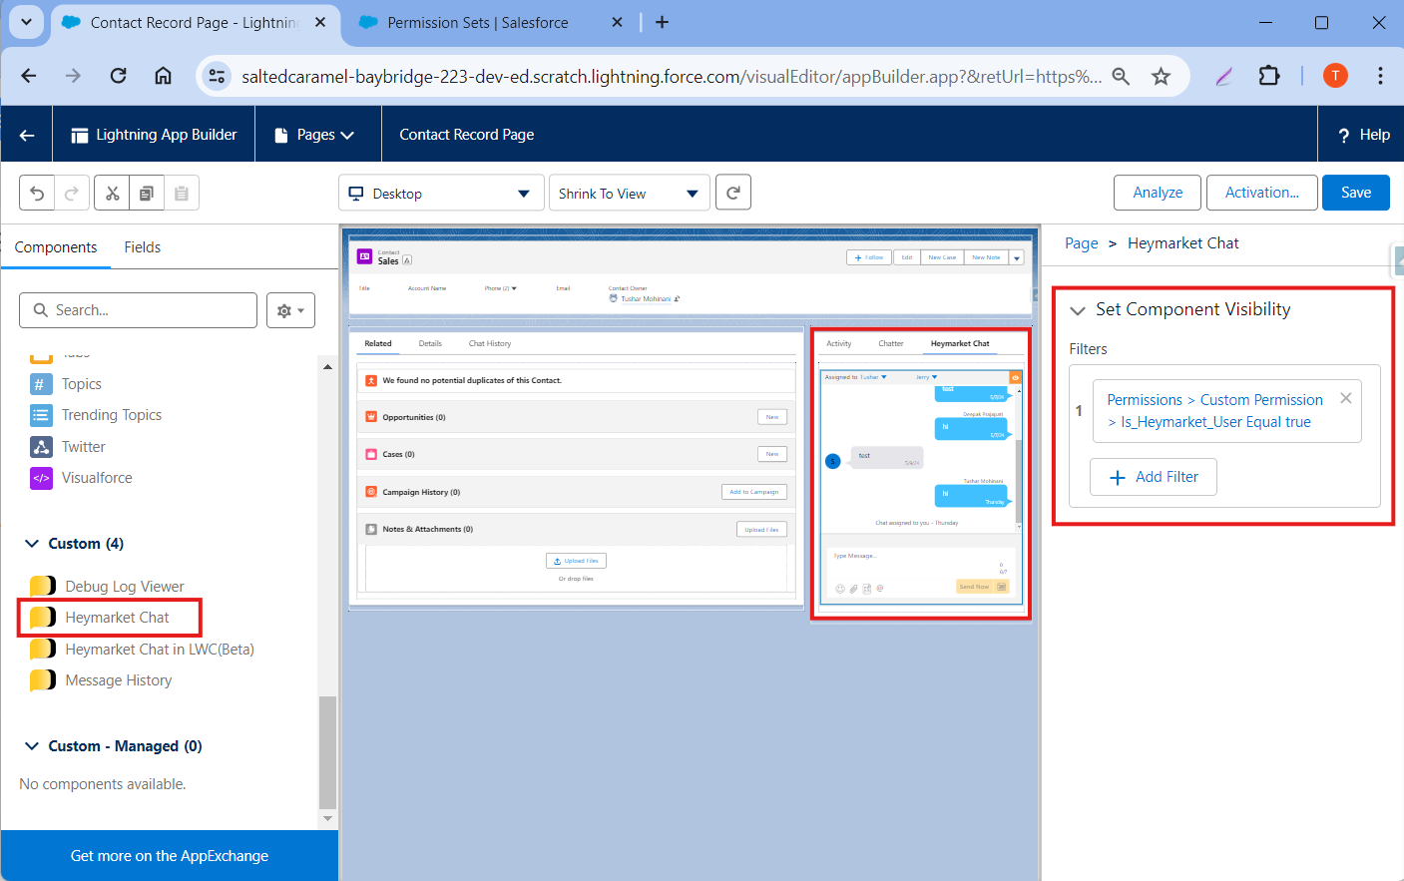Select Chatter tab in canvas
Screen dimensions: 1404x881
click(891, 343)
